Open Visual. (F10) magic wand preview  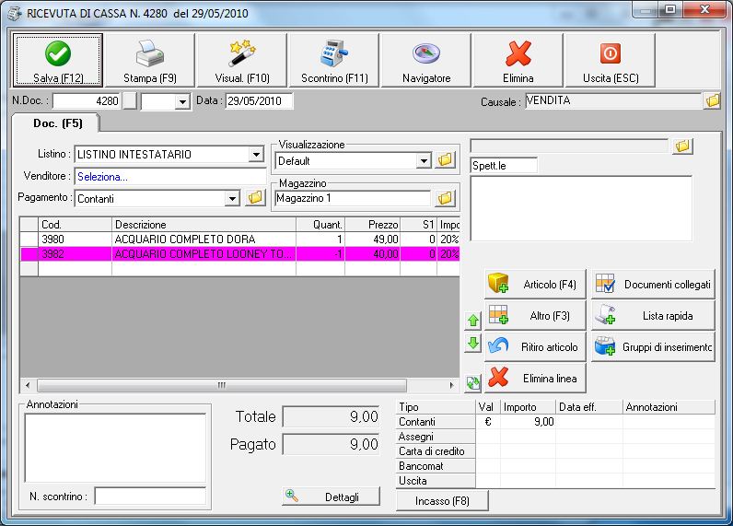[241, 60]
